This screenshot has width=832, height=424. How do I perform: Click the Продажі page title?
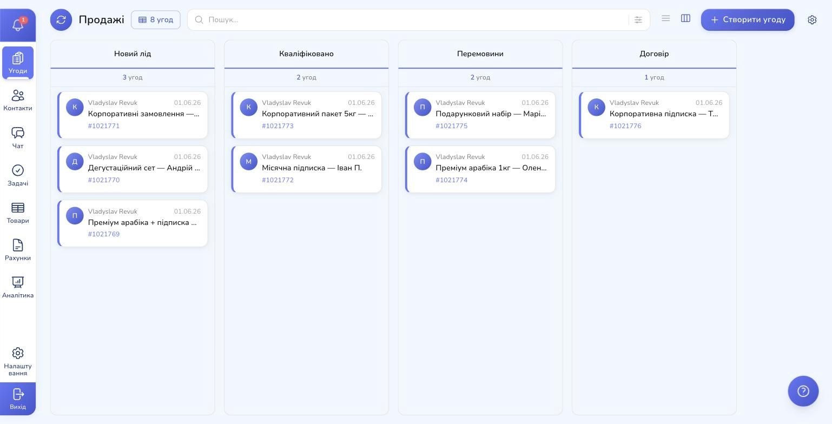point(102,19)
